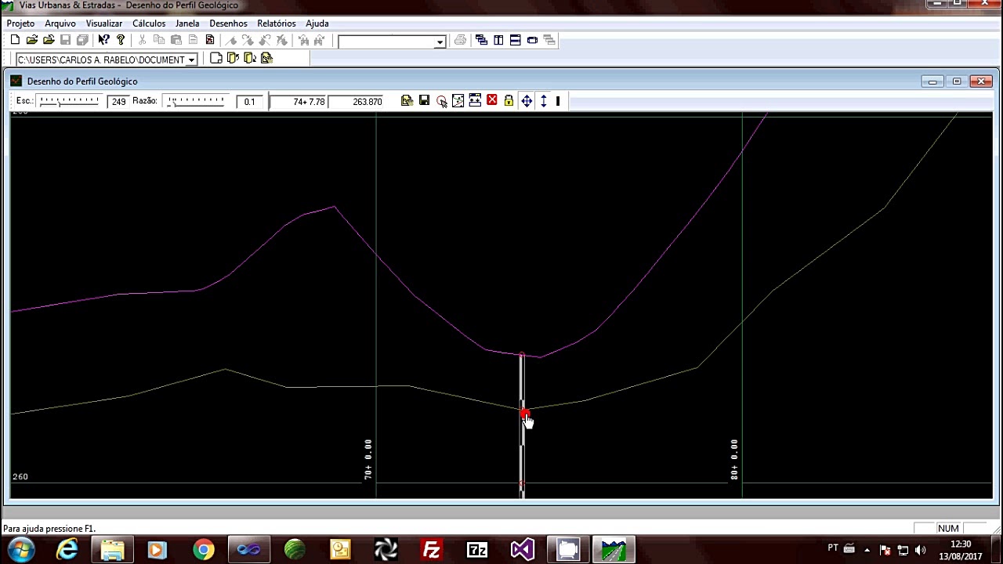Click the volume speaker tray icon
Screen dimensions: 1003x564
(x=921, y=550)
